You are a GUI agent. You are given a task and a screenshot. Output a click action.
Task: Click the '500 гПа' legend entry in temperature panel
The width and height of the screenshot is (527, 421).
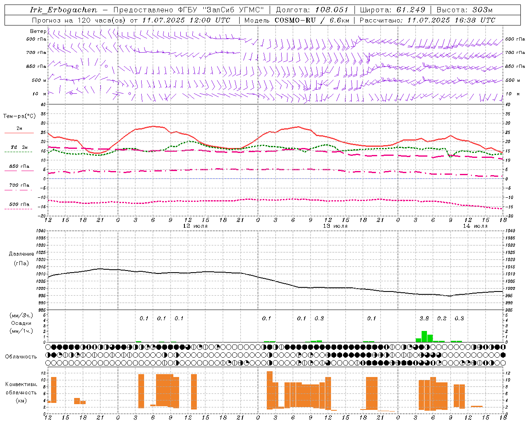coord(19,204)
